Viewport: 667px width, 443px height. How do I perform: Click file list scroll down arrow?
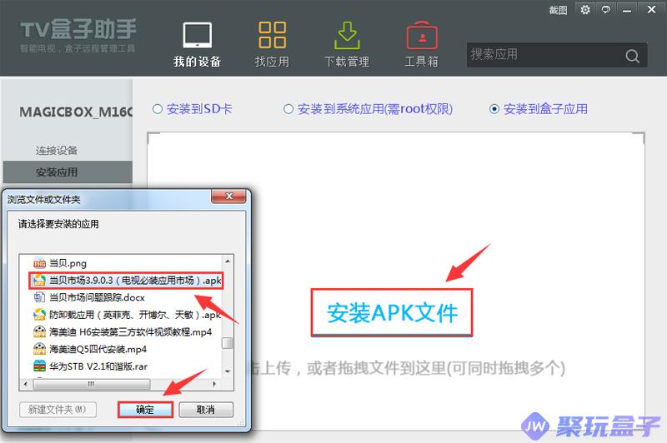[228, 371]
